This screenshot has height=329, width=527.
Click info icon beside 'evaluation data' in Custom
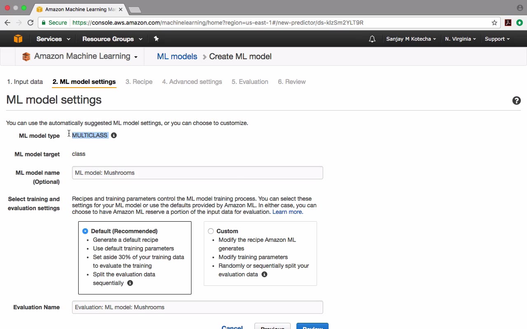pyautogui.click(x=264, y=274)
